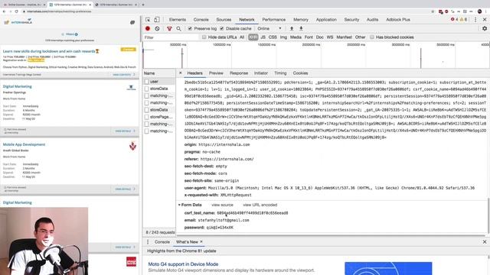The width and height of the screenshot is (490, 275).
Task: Switch to the Sources panel
Action: click(224, 19)
